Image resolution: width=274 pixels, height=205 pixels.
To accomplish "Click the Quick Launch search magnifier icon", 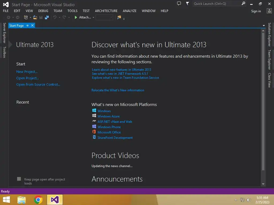I will 243,3.
